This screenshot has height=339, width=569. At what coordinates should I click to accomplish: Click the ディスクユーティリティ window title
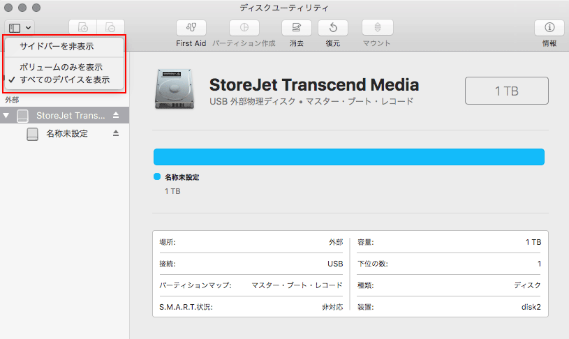tap(283, 8)
